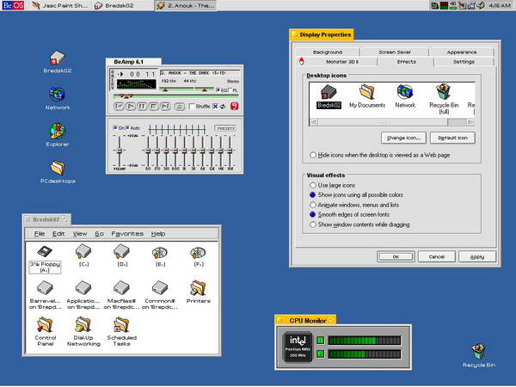Select Bredsk02 icon in Desktop icons list
The height and width of the screenshot is (387, 516).
(329, 92)
